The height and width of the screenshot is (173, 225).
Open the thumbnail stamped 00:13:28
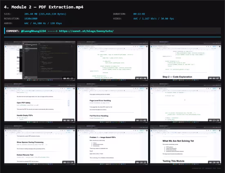pyautogui.click(x=186, y=103)
